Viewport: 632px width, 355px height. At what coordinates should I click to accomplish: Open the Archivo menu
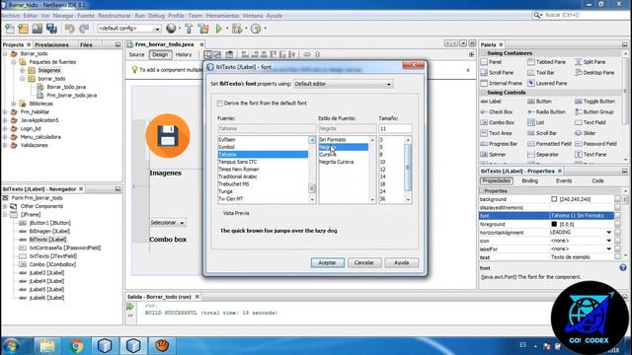click(11, 16)
